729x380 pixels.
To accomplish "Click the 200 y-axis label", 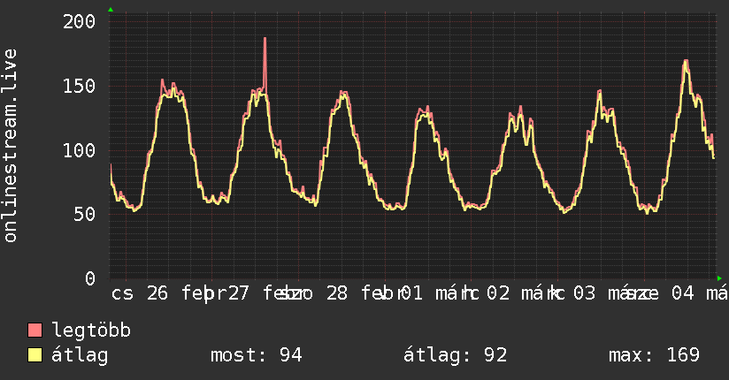I will (x=79, y=22).
